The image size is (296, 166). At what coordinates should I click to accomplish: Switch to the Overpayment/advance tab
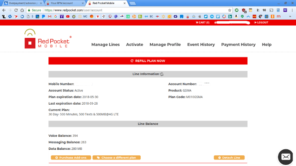point(23,3)
